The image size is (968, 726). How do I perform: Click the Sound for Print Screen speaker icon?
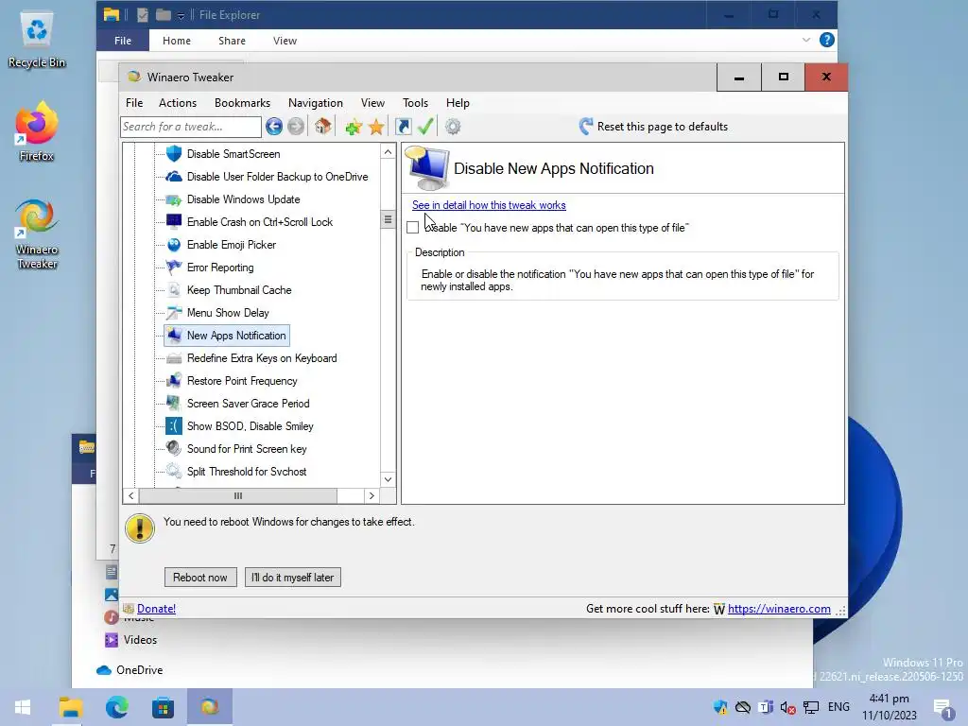pos(174,449)
